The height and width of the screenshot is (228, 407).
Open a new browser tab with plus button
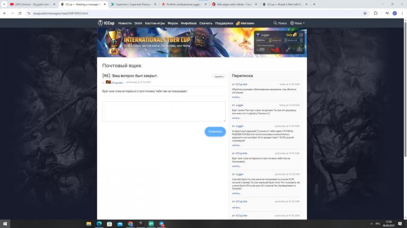click(314, 4)
